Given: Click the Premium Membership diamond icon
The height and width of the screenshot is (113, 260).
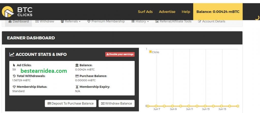Looking at the screenshot, I should click(89, 22).
